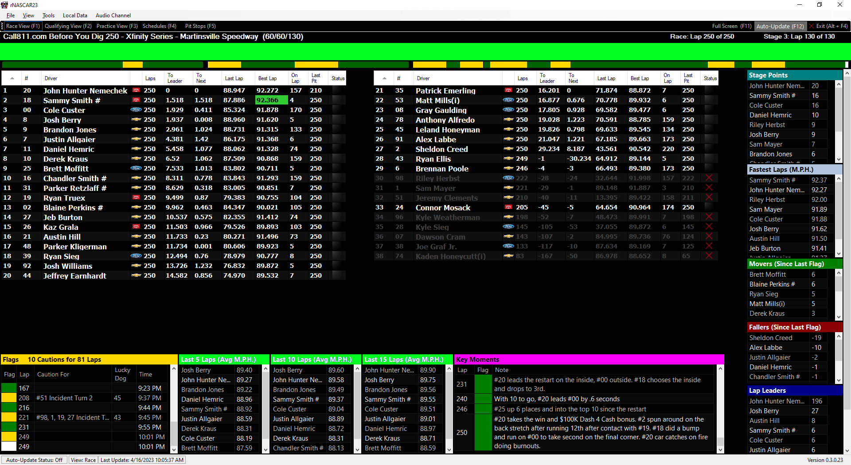
Task: Click red X status icon for Kyle Weatherman
Action: [709, 217]
